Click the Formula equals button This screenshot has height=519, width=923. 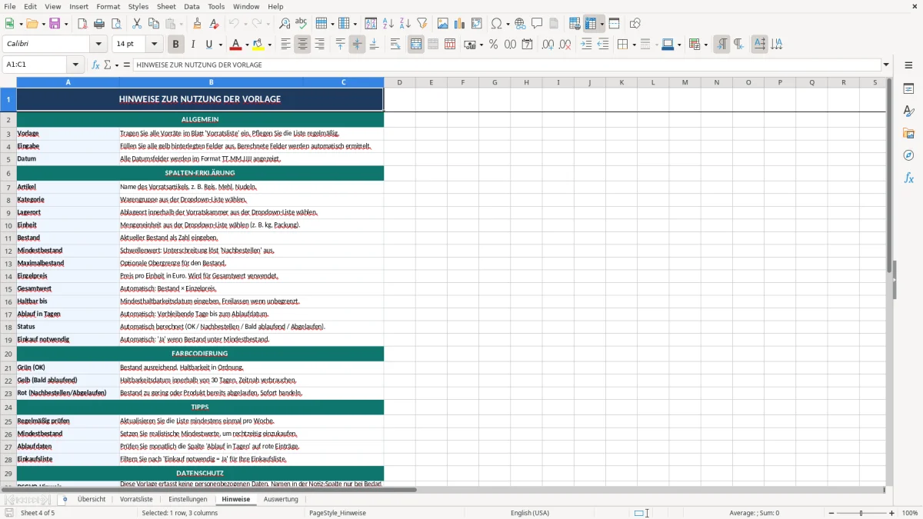click(126, 65)
